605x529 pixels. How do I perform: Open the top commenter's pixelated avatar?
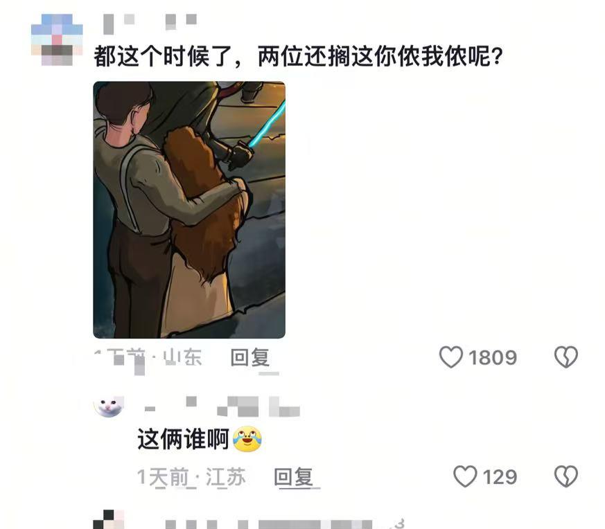(57, 39)
